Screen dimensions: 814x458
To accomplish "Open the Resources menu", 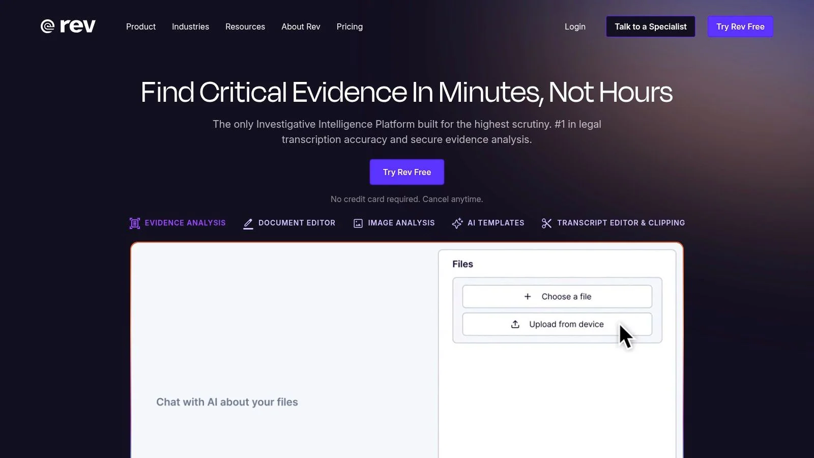I will [x=245, y=26].
